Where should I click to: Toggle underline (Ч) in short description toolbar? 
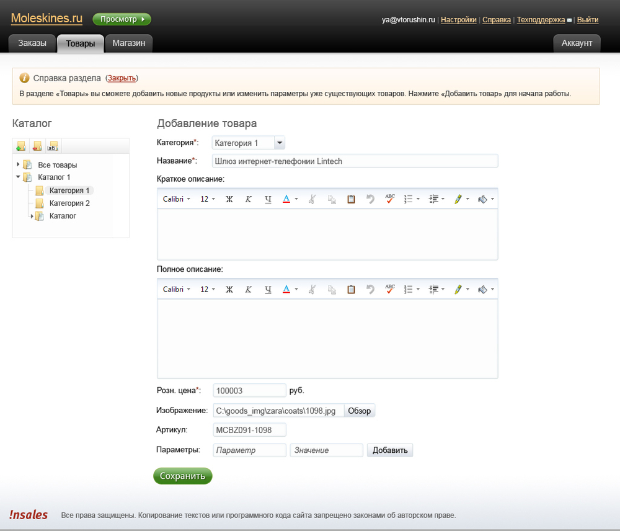tap(268, 199)
